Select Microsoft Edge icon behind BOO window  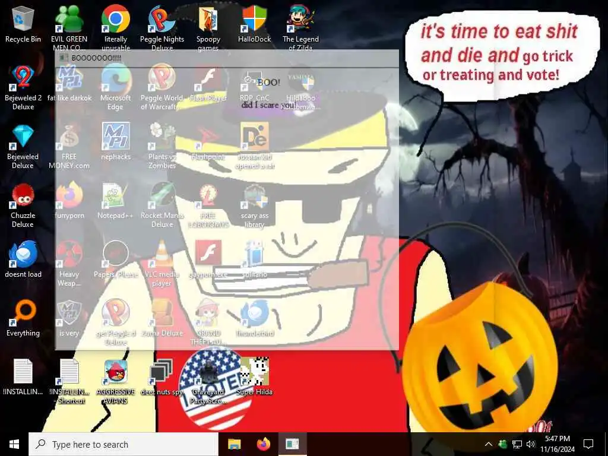pyautogui.click(x=116, y=88)
